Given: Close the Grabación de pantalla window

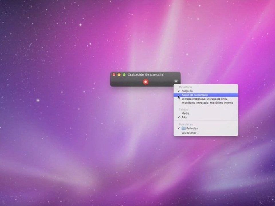Looking at the screenshot, I should 114,74.
